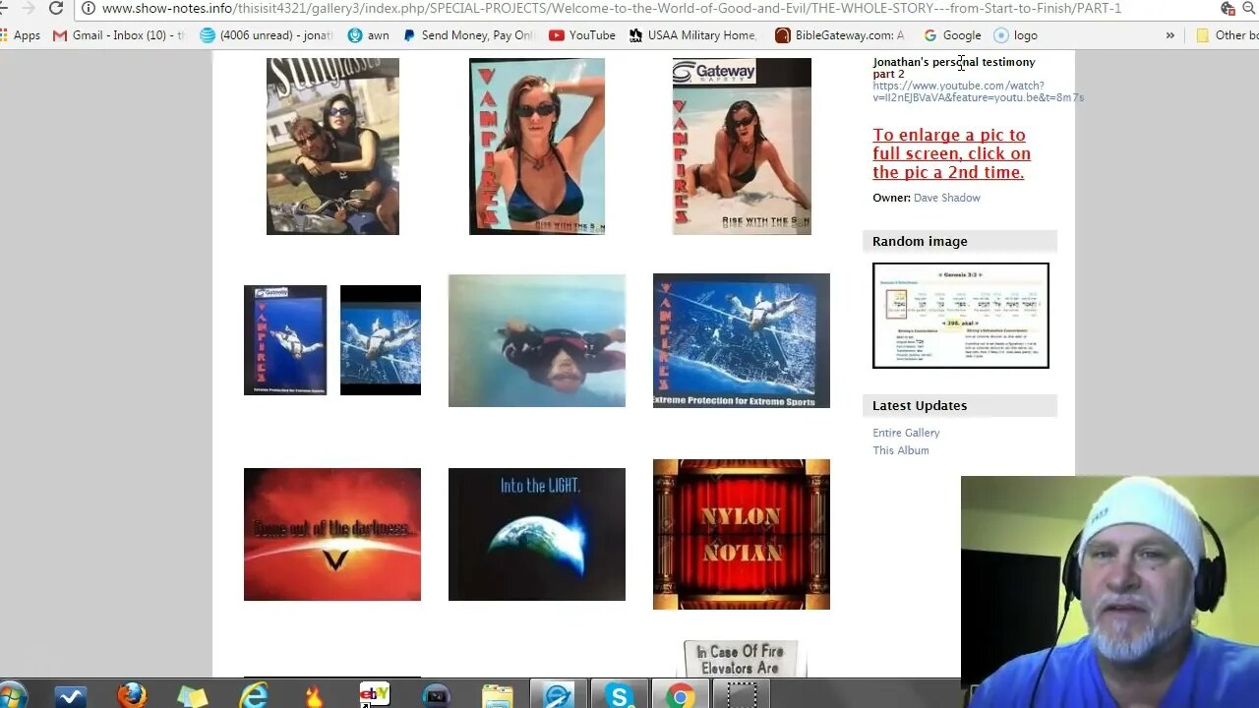Open the sticky notes taskbar icon
This screenshot has height=708, width=1259.
(x=193, y=696)
